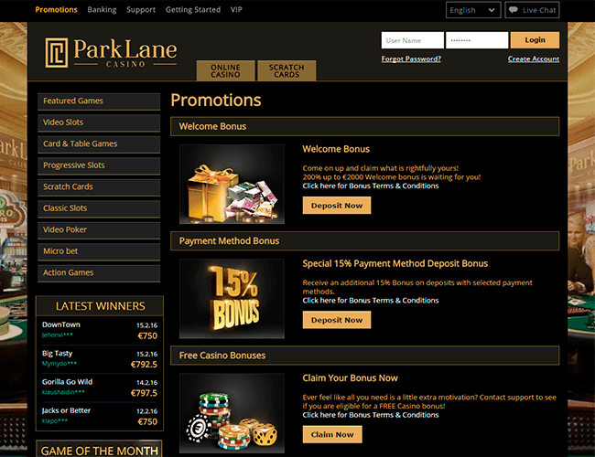Click the Special 15% Payment Method Deposit Bonus title
The height and width of the screenshot is (457, 595).
coord(395,264)
